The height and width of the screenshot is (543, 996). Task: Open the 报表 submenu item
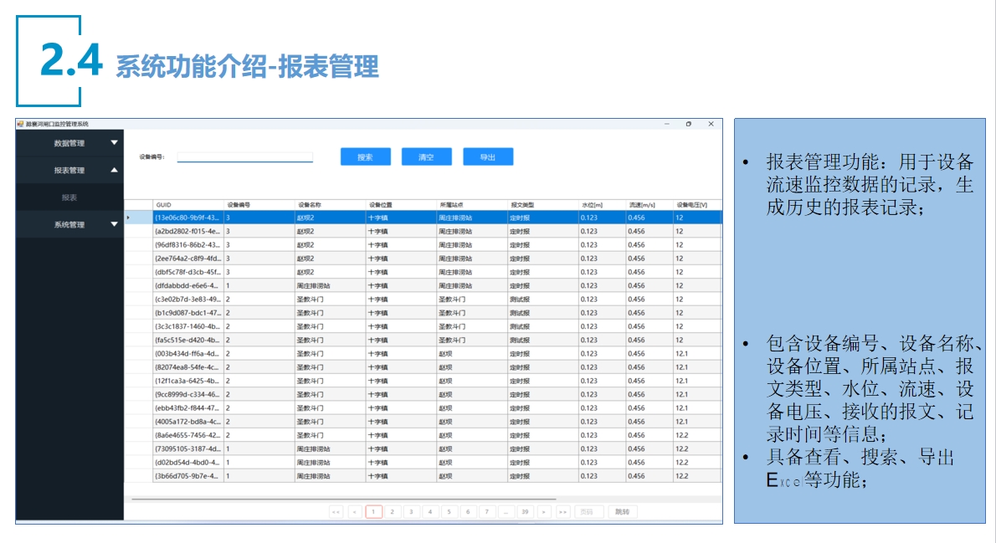[69, 197]
